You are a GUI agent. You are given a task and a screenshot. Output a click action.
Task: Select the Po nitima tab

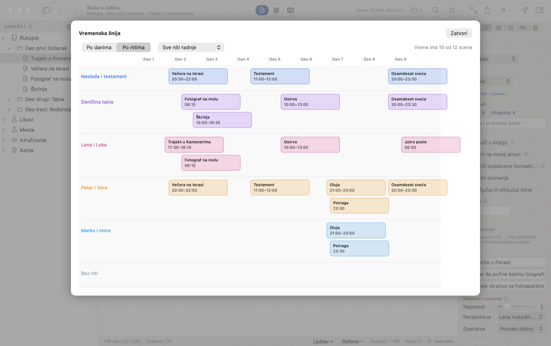(134, 47)
